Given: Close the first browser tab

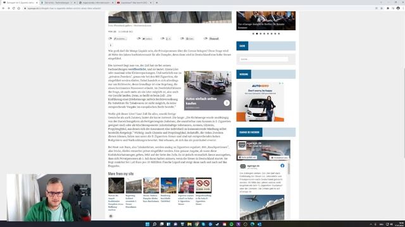Looking at the screenshot, I should pyautogui.click(x=37, y=3).
